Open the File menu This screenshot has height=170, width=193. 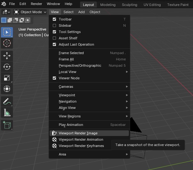pos(12,4)
